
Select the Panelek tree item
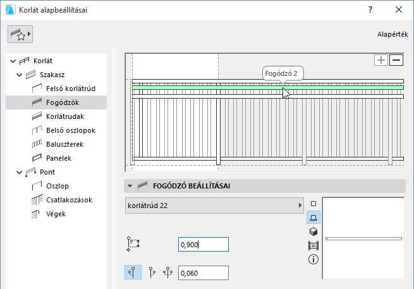[x=56, y=158]
